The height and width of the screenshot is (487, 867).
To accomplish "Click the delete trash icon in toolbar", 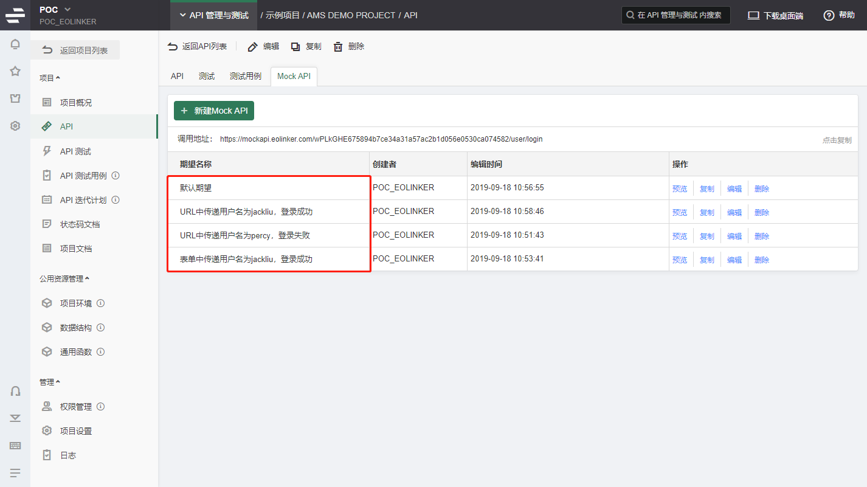I will pyautogui.click(x=338, y=47).
